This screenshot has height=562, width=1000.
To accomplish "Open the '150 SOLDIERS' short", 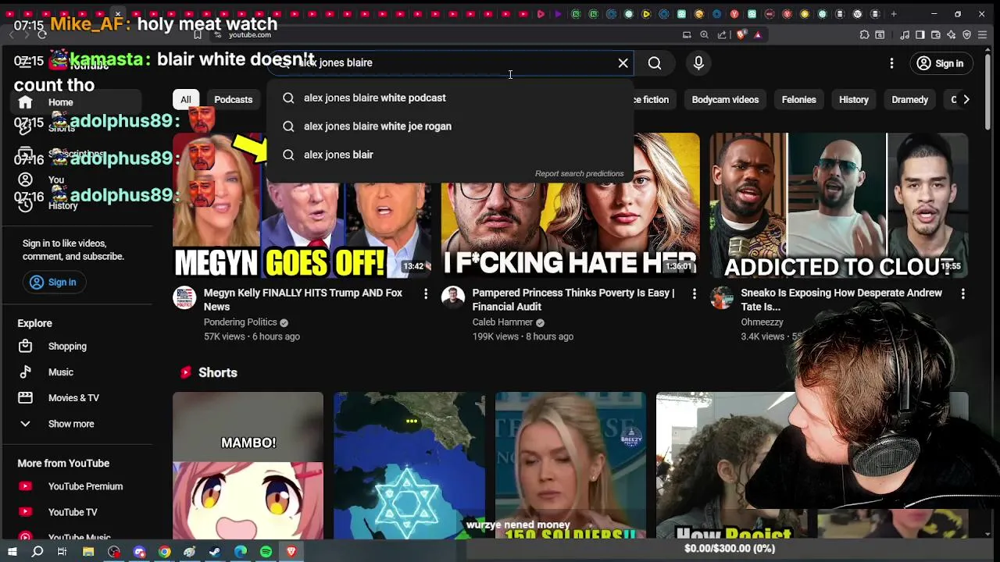I will pos(570,465).
